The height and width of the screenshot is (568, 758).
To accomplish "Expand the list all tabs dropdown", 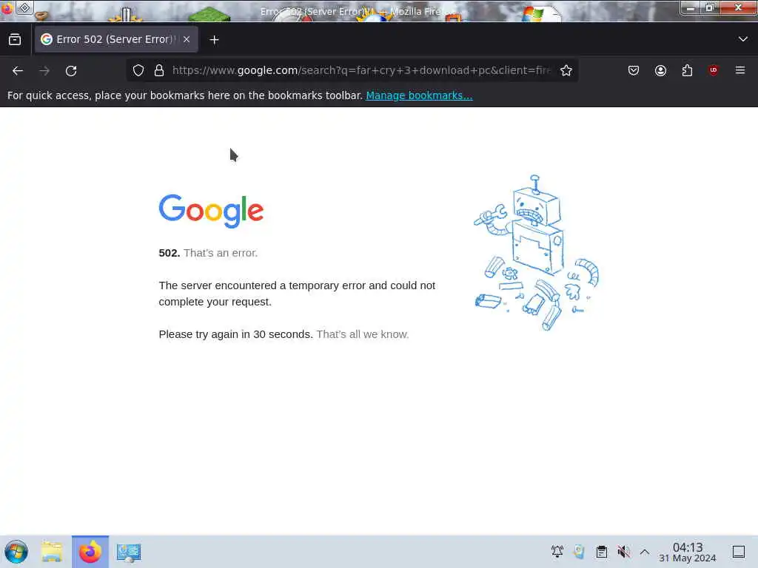I will (x=743, y=39).
